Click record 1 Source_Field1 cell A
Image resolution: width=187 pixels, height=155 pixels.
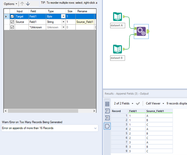pyautogui.click(x=159, y=116)
